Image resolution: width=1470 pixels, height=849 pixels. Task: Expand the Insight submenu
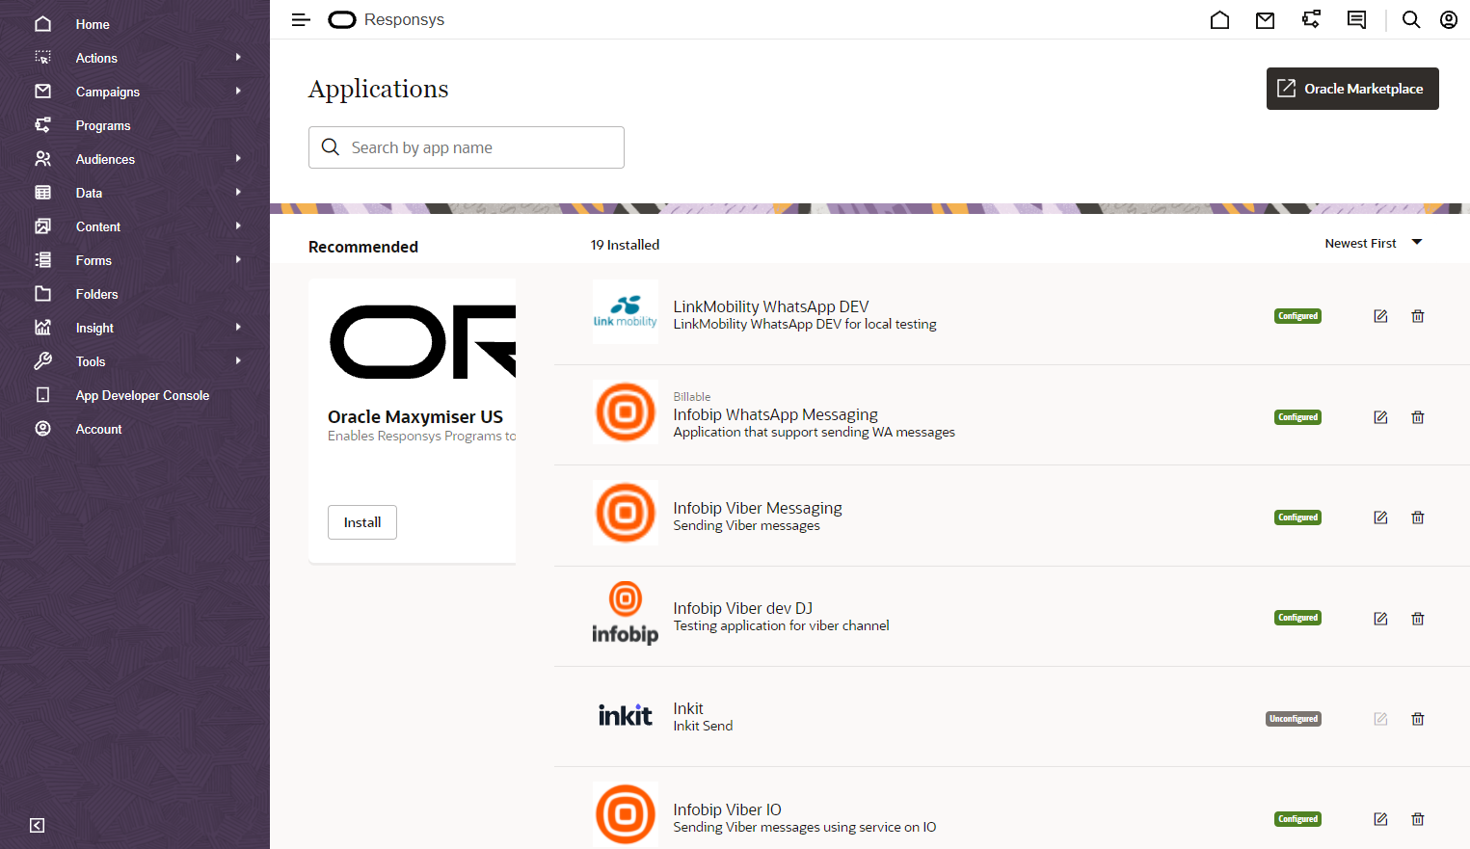coord(237,328)
